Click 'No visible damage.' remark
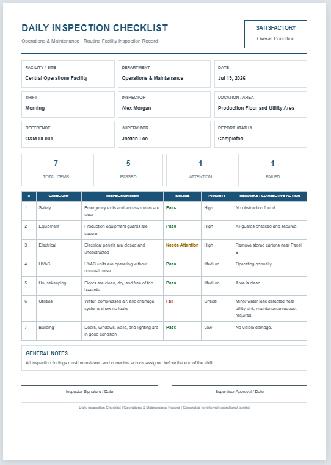This screenshot has height=465, width=331. click(253, 328)
